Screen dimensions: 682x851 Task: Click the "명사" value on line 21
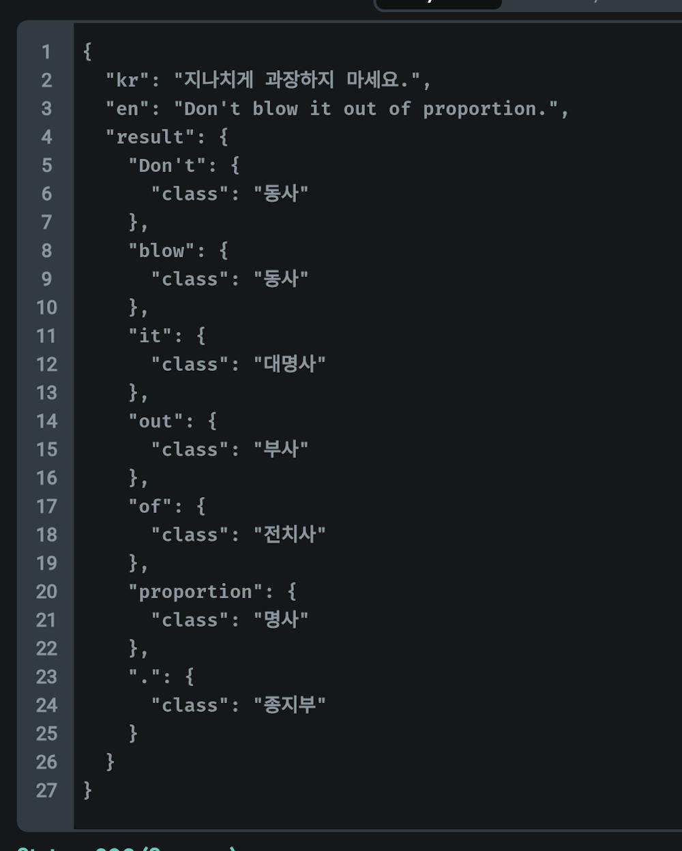pyautogui.click(x=281, y=619)
